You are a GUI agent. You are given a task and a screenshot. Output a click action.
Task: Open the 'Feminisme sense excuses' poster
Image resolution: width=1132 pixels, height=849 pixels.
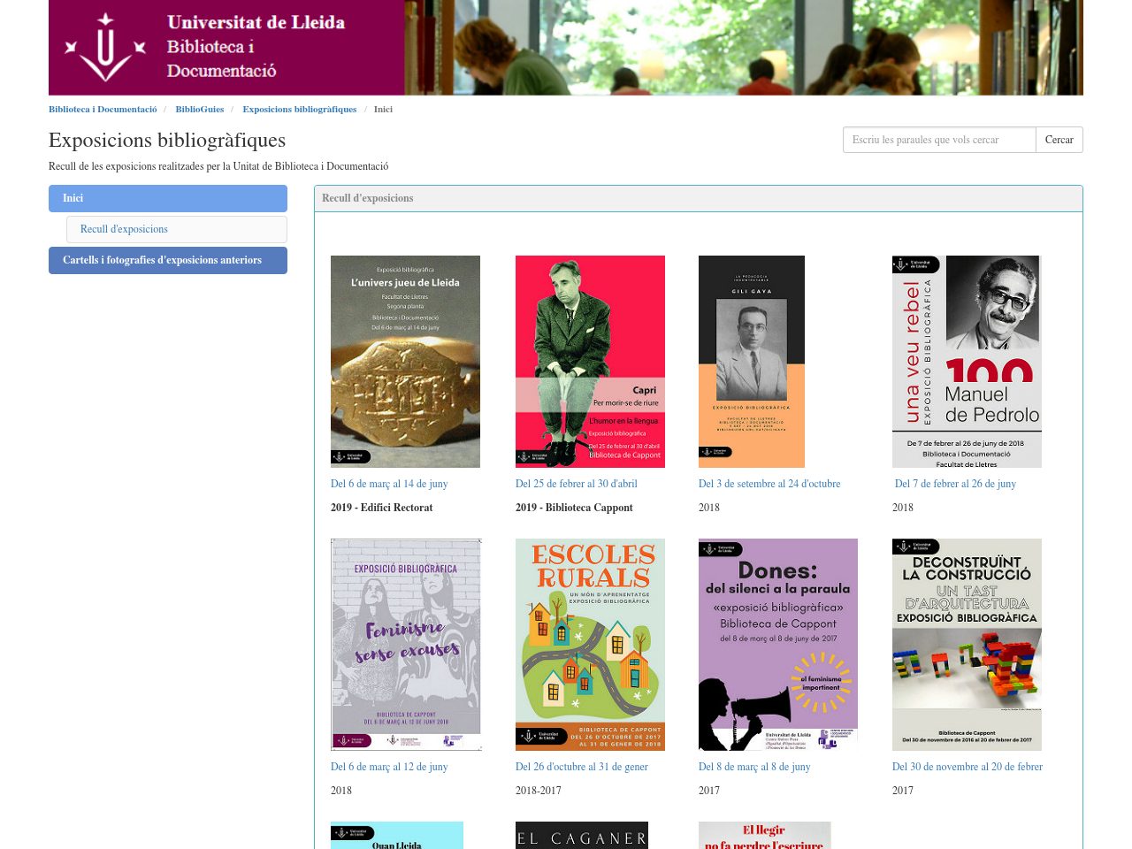(x=405, y=644)
